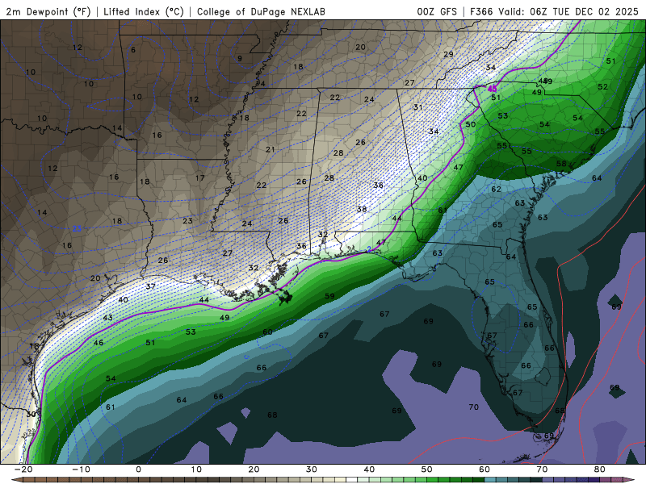This screenshot has width=646, height=484.
Task: Click the '0' color scale label
Action: pyautogui.click(x=138, y=469)
